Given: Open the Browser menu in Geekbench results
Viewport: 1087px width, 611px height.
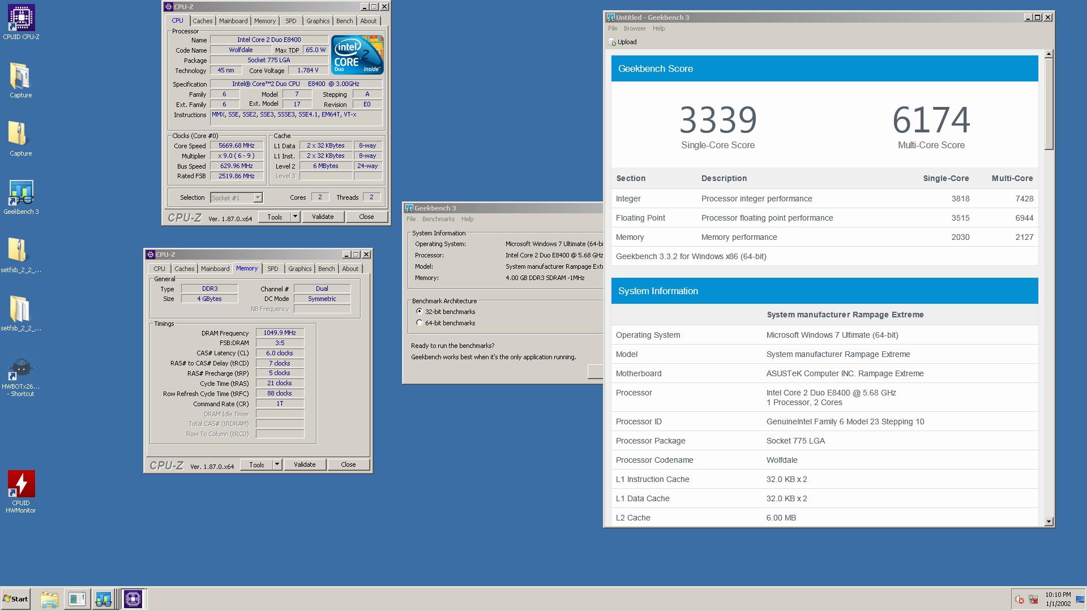Looking at the screenshot, I should coord(635,28).
